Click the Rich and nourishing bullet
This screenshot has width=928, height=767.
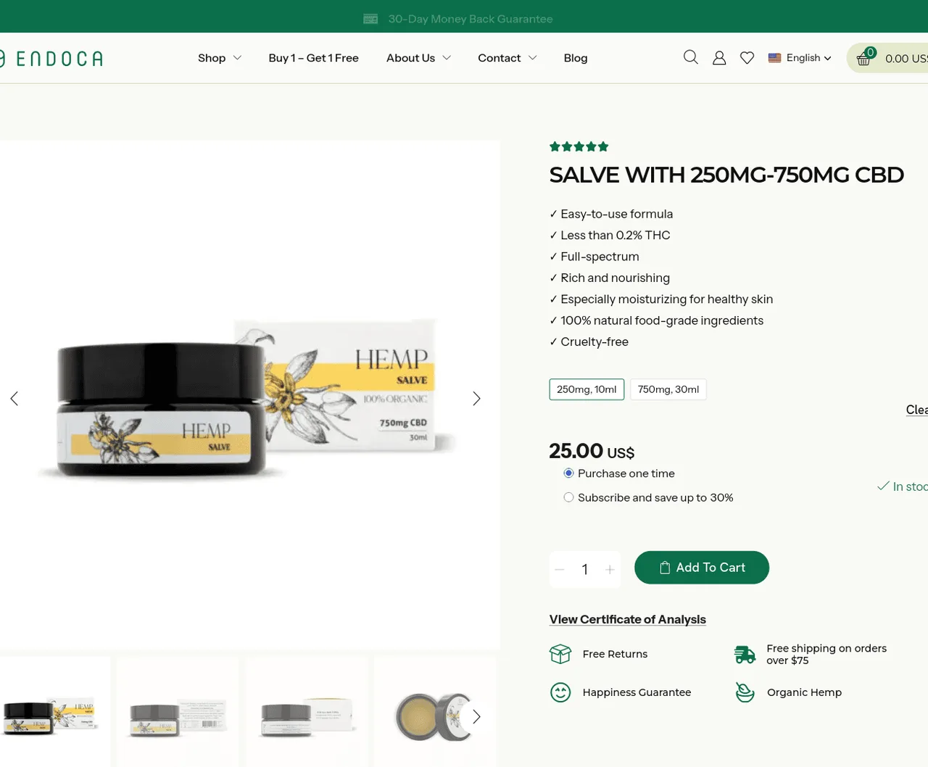610,278
